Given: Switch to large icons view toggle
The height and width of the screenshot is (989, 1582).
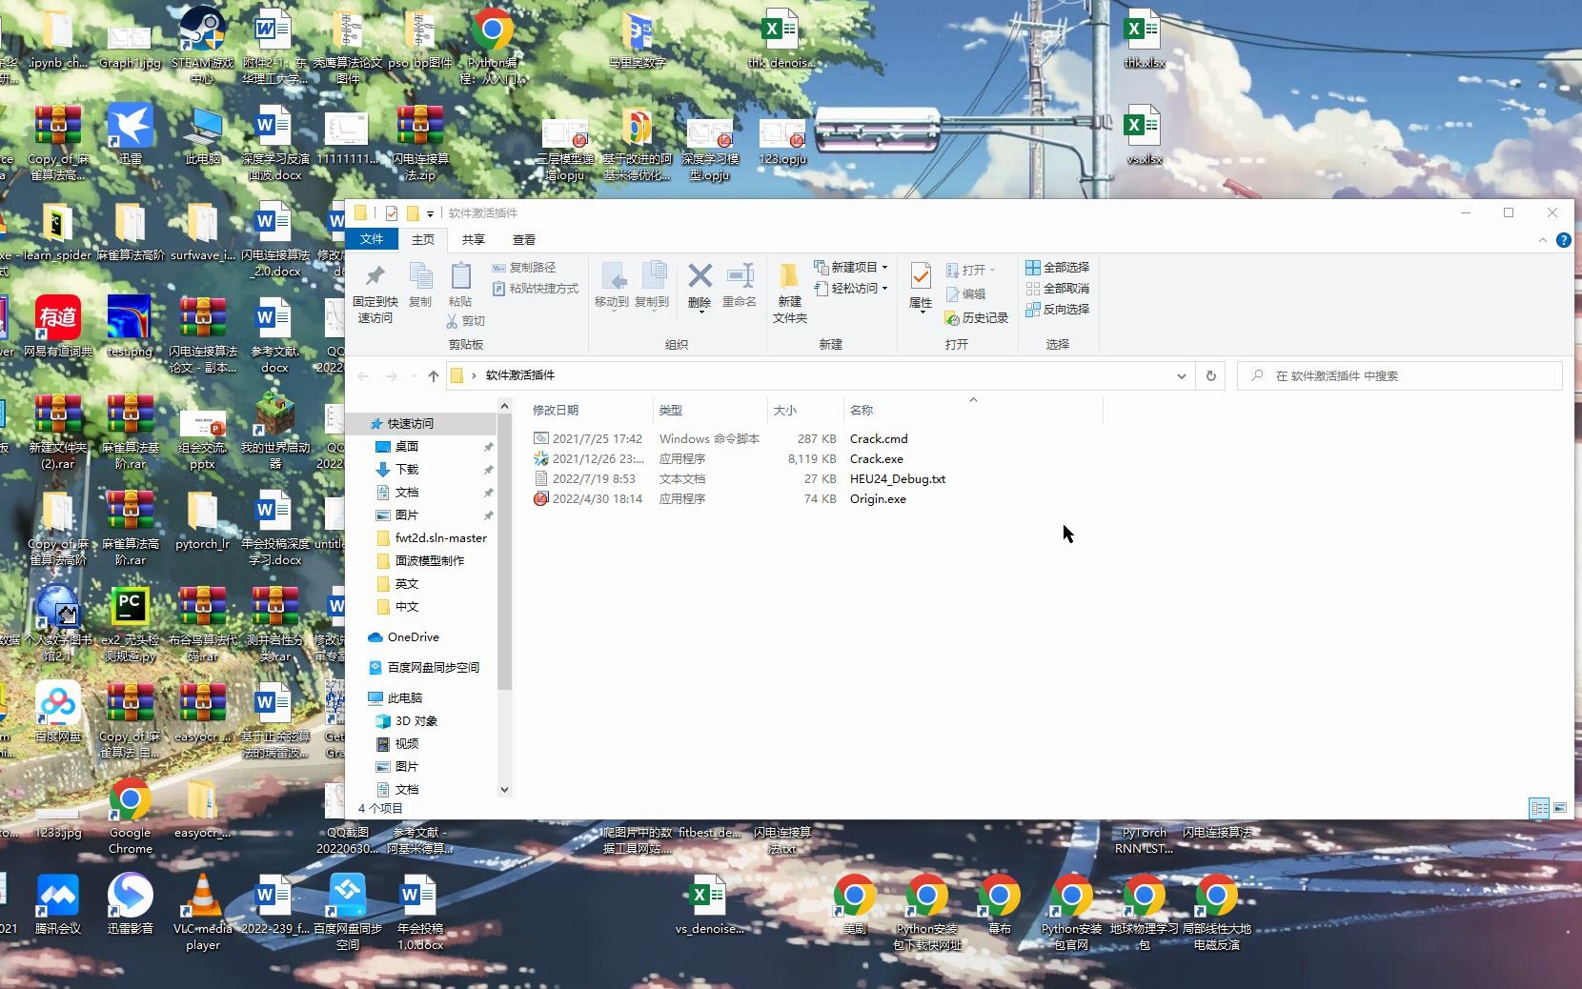Looking at the screenshot, I should click(1560, 808).
